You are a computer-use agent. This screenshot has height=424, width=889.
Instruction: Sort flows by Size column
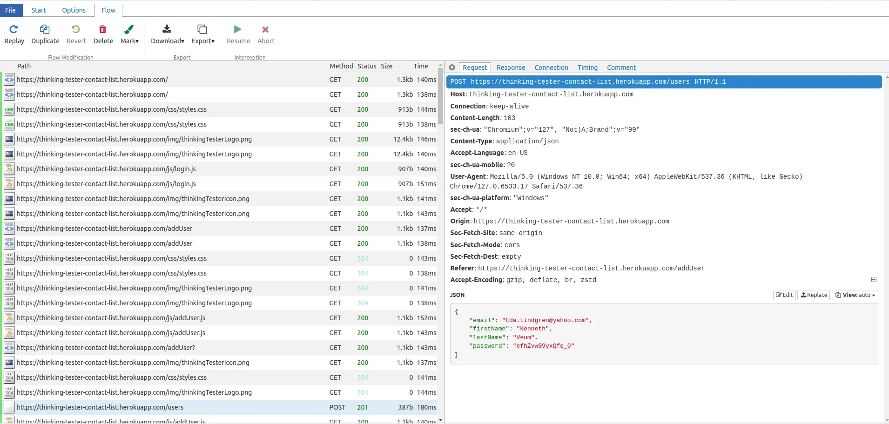tap(387, 66)
